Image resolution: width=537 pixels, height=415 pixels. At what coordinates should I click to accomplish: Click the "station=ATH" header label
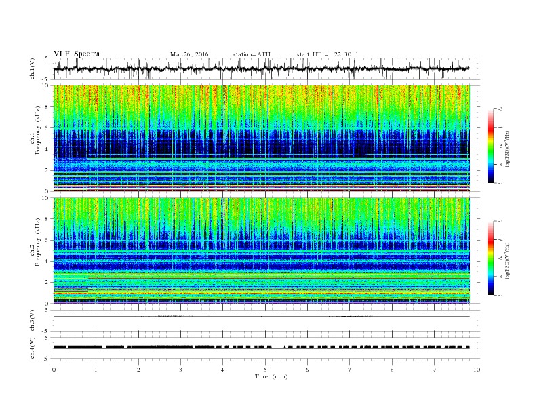coord(252,54)
